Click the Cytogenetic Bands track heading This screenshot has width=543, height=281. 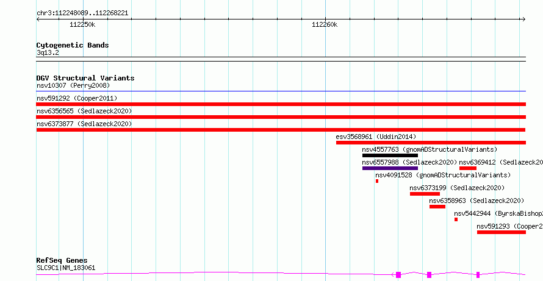pos(73,45)
